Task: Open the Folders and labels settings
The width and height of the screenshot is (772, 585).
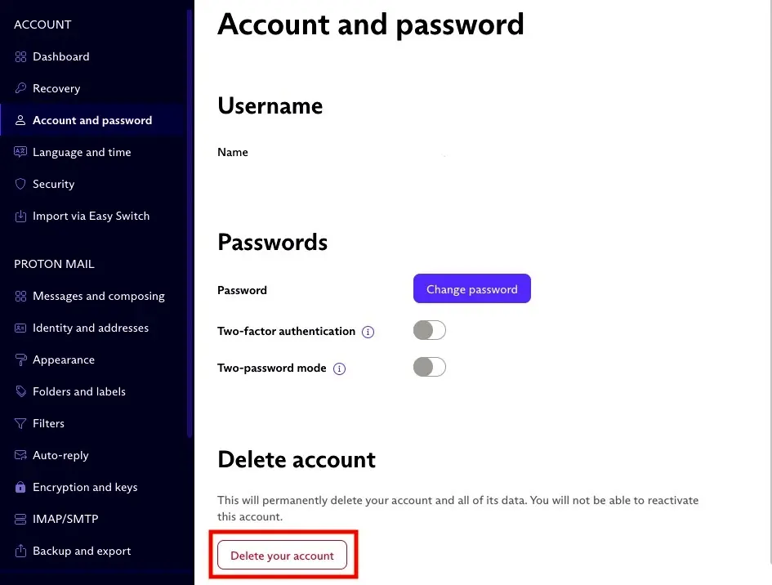Action: 79,391
